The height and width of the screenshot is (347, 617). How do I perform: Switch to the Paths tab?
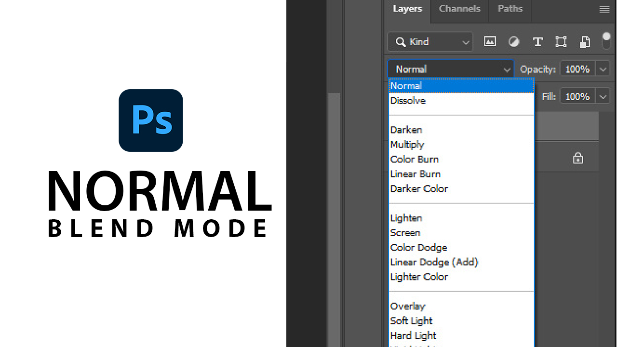click(510, 8)
